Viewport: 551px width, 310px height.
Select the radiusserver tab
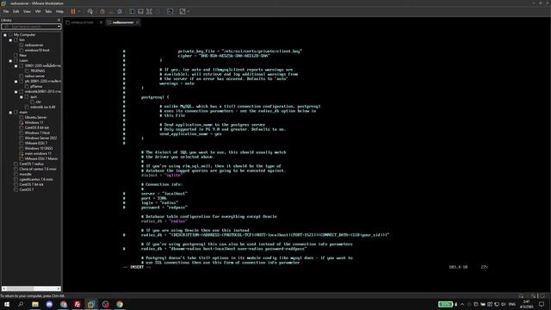pyautogui.click(x=123, y=22)
